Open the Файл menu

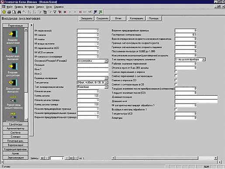[x=10, y=7]
